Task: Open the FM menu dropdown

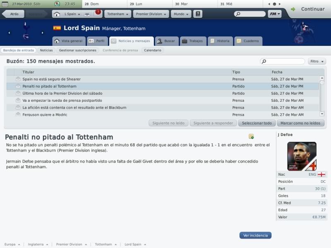Action: click(275, 14)
